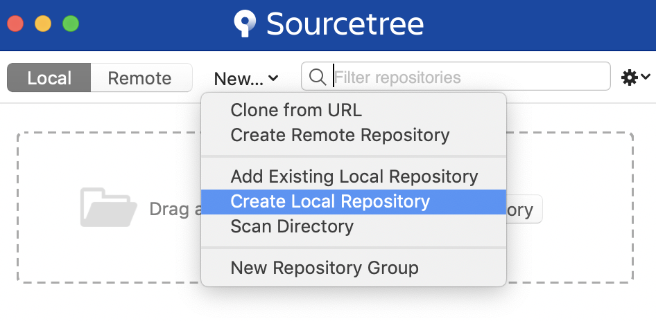The height and width of the screenshot is (321, 656).
Task: Switch to the Remote tab
Action: point(141,77)
